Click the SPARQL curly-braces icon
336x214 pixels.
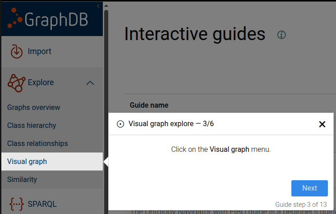(17, 204)
